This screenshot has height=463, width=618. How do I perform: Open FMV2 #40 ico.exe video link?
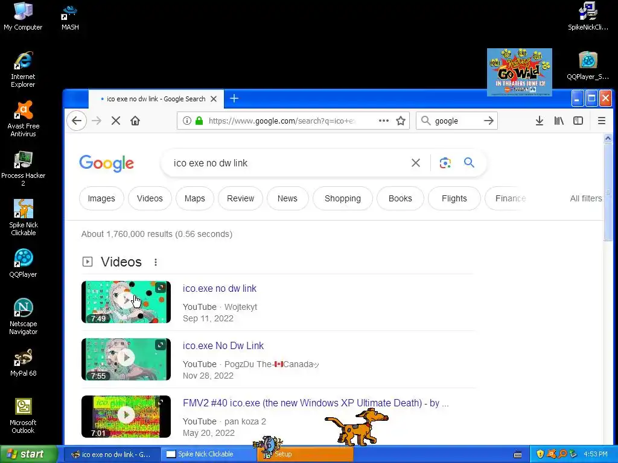tap(316, 403)
